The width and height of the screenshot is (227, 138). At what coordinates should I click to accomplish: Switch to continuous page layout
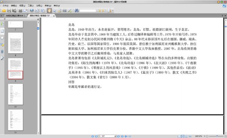pos(183,136)
